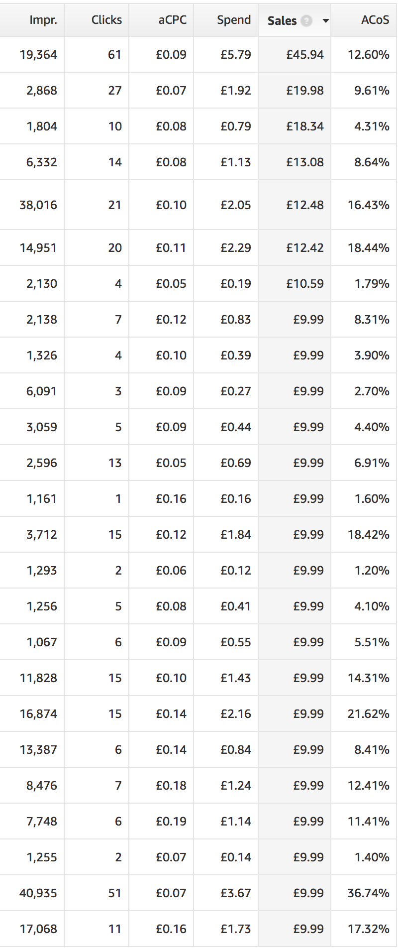The width and height of the screenshot is (398, 948).
Task: Click the 40,935 impressions cell
Action: [32, 893]
